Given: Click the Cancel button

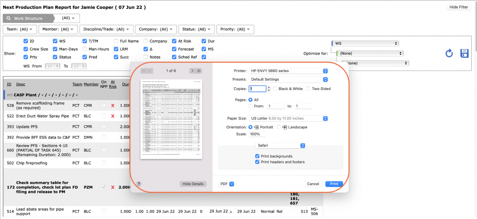Looking at the screenshot, I should click(313, 184).
